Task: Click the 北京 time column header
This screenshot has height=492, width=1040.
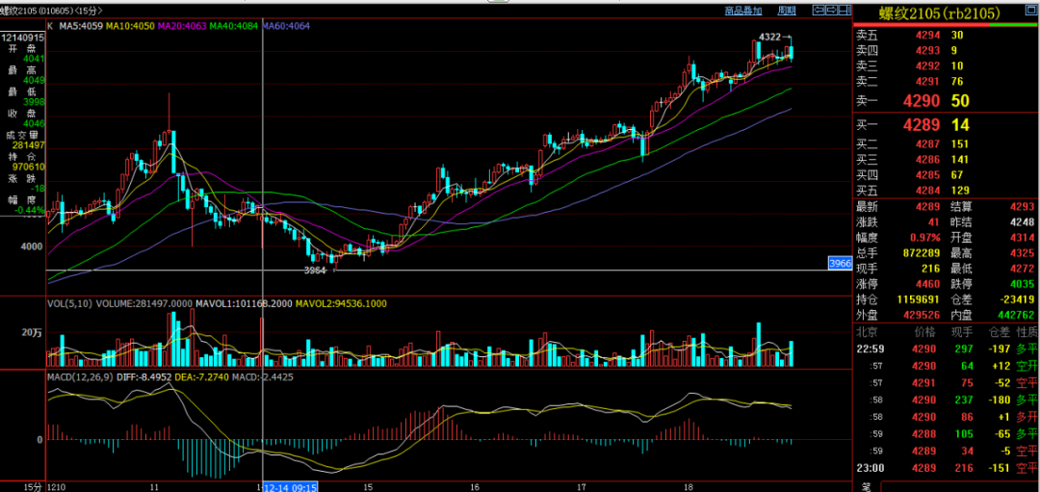Action: tap(867, 331)
